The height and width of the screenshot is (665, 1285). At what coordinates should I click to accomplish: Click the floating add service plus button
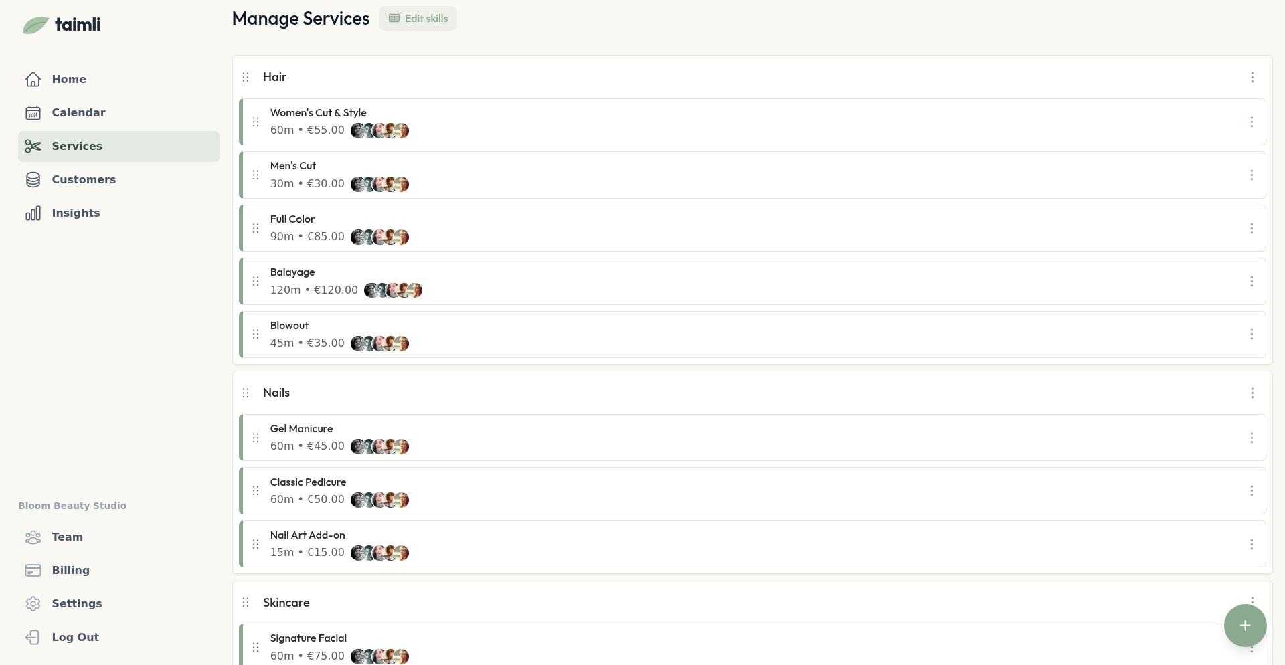click(x=1245, y=626)
